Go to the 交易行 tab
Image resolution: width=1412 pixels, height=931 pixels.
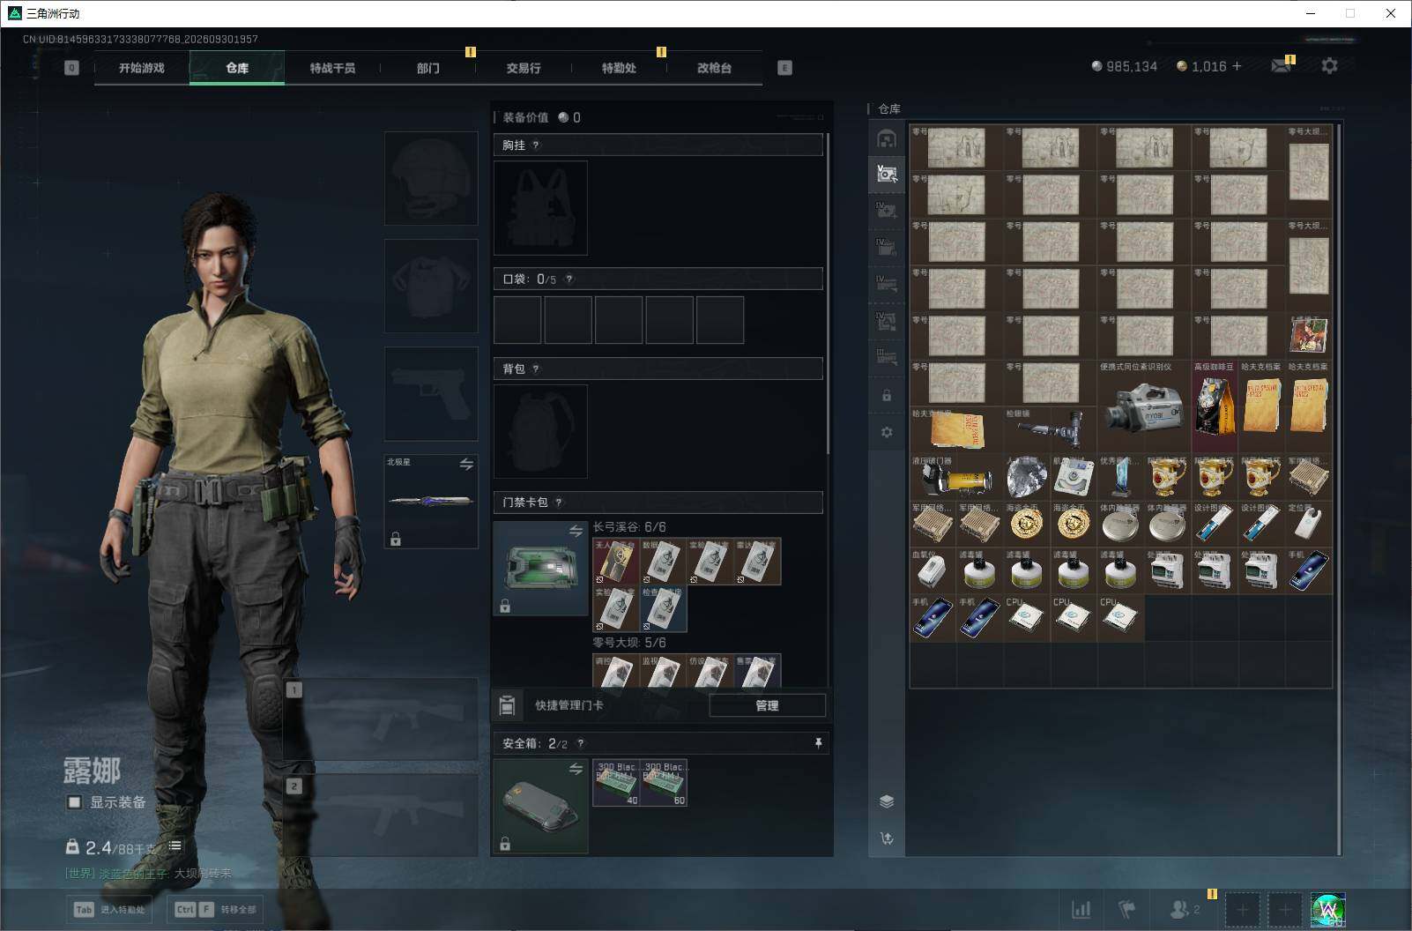click(524, 68)
